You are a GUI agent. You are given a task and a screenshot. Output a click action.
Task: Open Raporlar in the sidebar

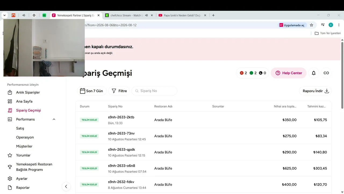point(23,188)
